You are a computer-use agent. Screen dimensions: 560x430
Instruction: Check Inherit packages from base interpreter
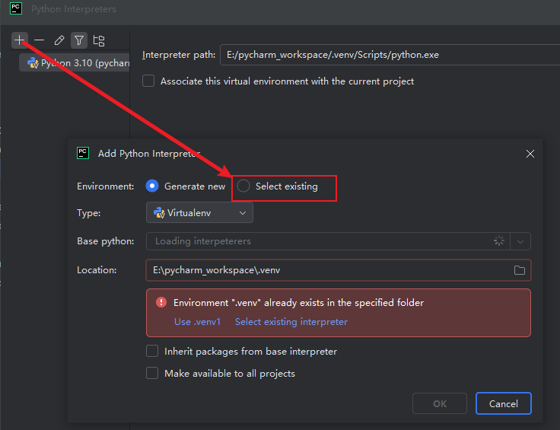coord(152,351)
